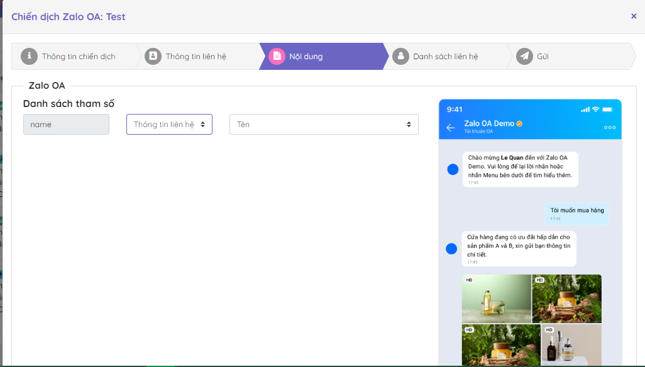Click the person icon for Danh sách liên hệ

click(400, 56)
